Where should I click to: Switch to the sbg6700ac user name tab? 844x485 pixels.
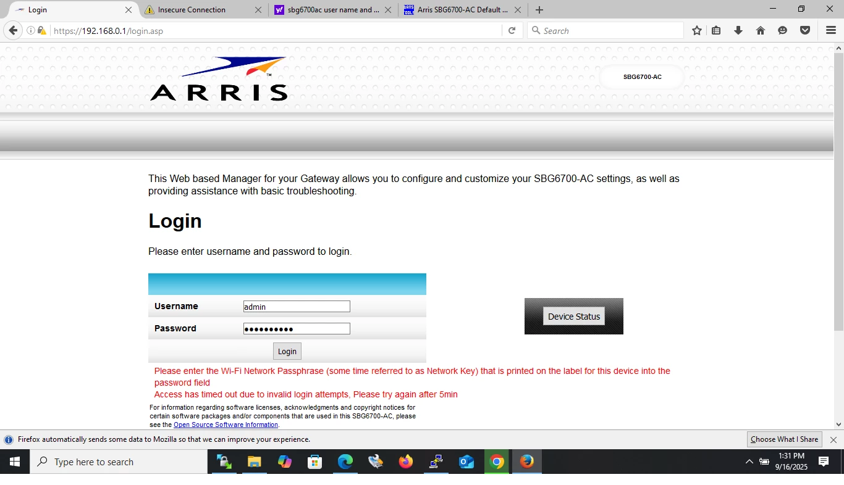tap(333, 10)
